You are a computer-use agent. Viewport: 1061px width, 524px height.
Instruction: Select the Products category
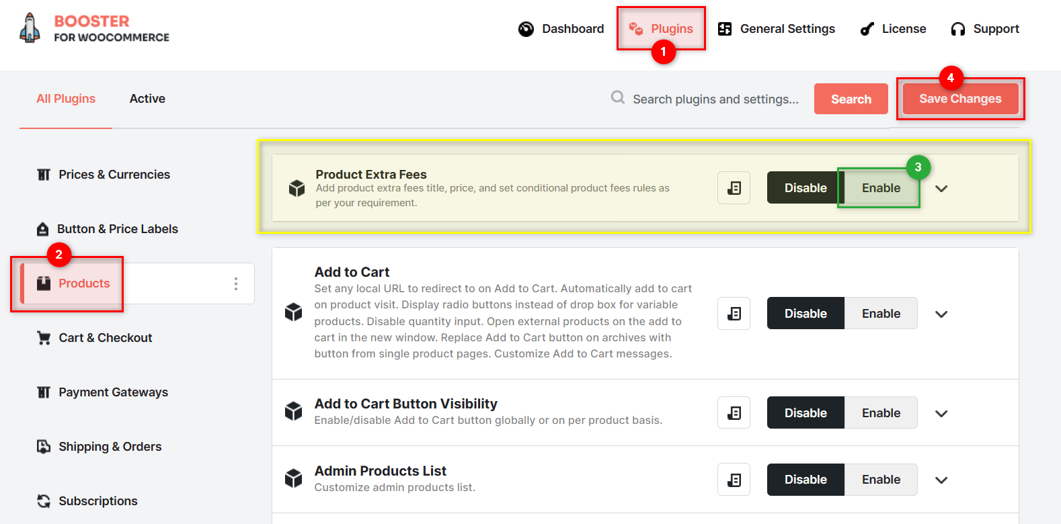click(x=137, y=283)
